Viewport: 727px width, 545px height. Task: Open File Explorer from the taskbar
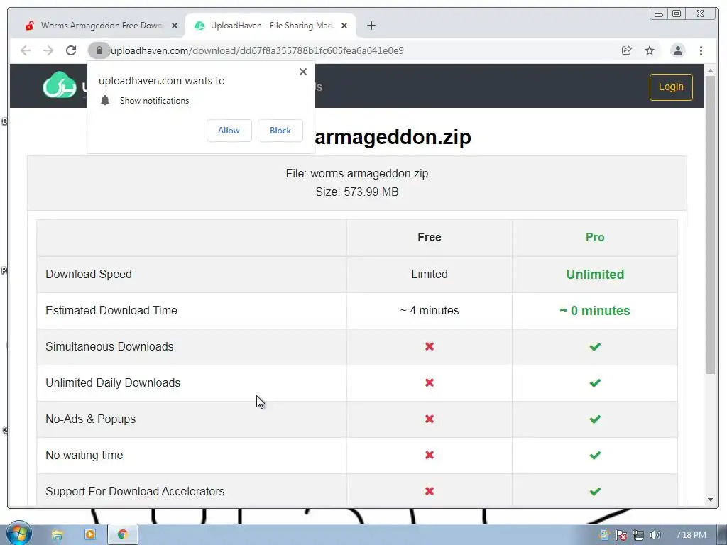(x=57, y=535)
